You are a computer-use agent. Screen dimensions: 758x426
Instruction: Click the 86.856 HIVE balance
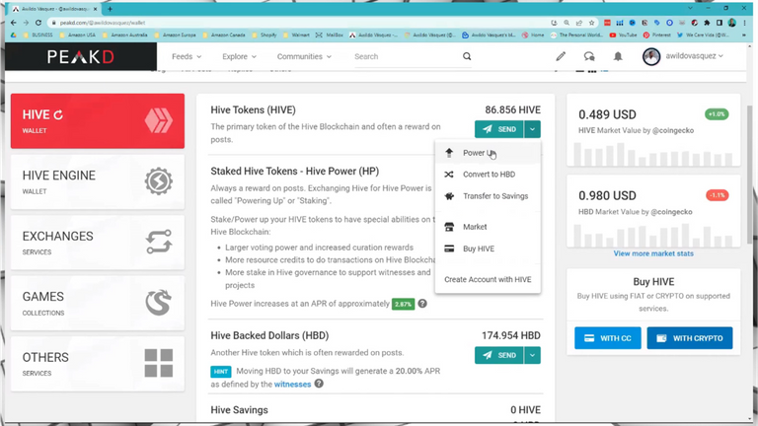point(512,110)
